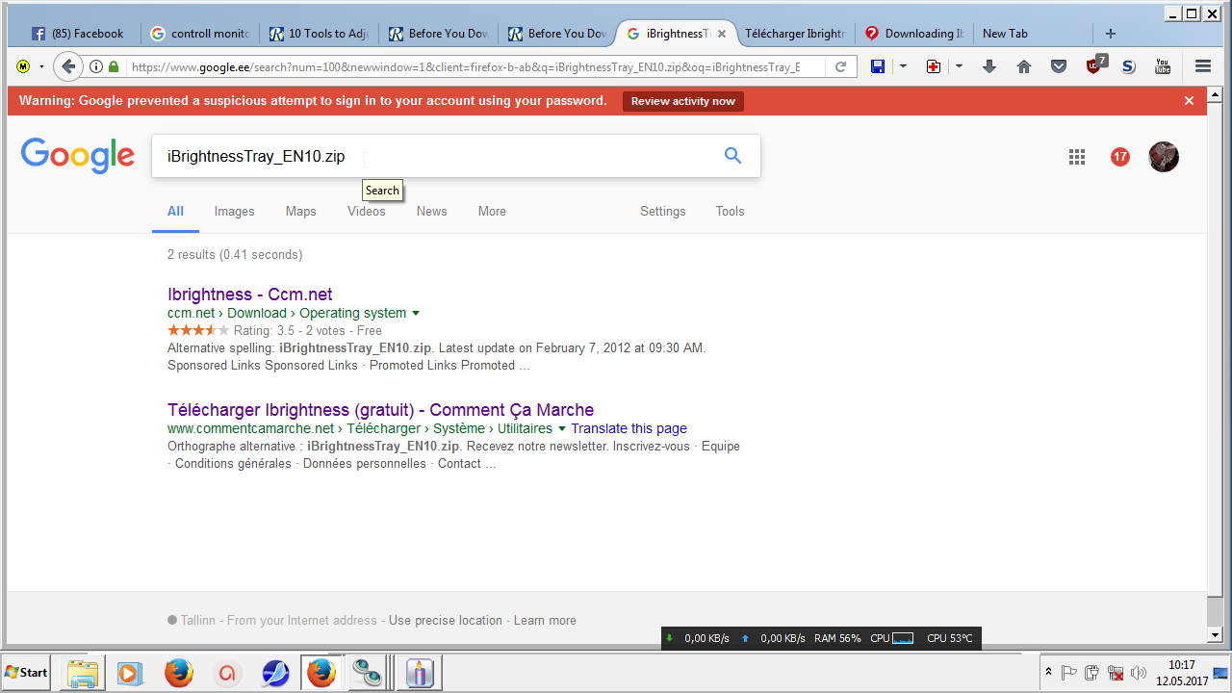Viewport: 1232px width, 693px height.
Task: Save page with the Pocket icon
Action: pos(1059,66)
